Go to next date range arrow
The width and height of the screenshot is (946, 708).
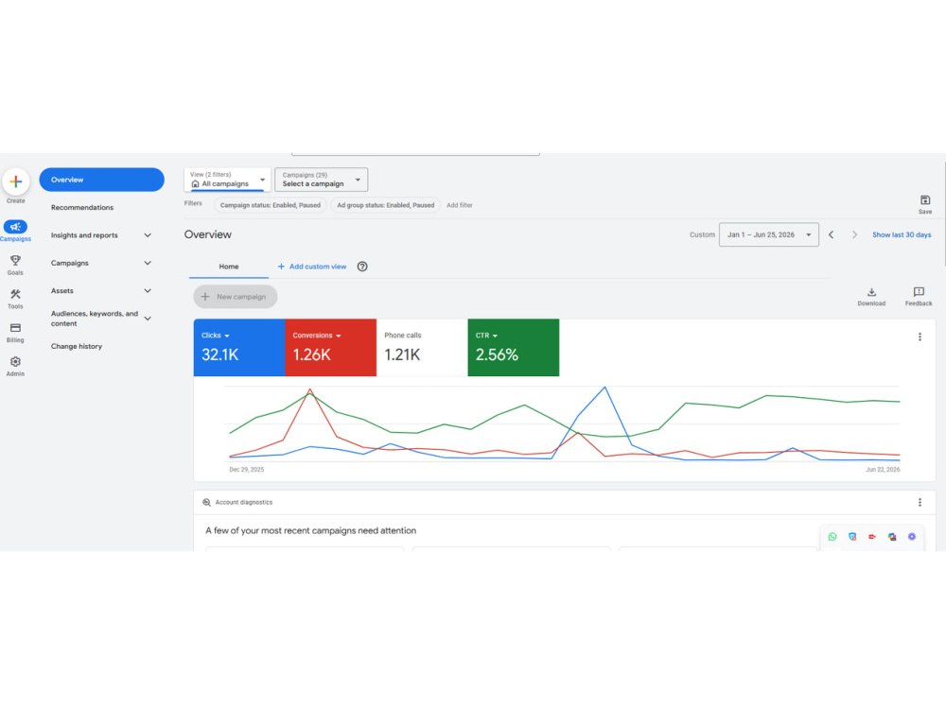[x=854, y=234]
